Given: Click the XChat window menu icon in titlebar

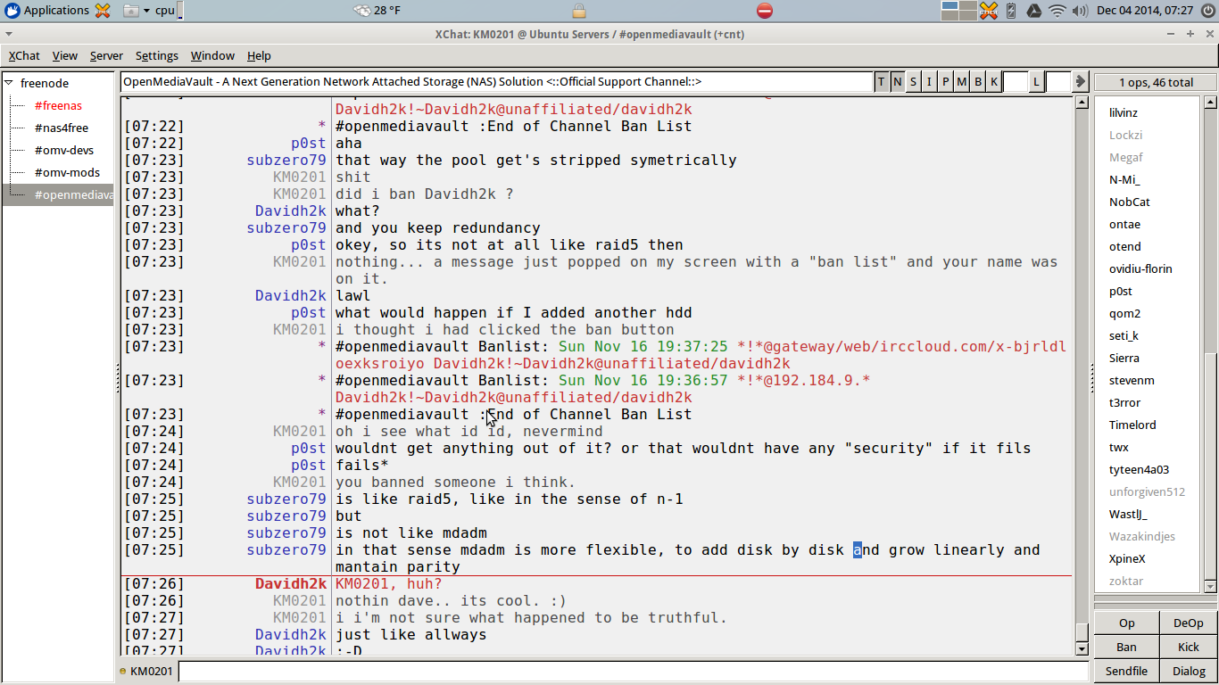Looking at the screenshot, I should pyautogui.click(x=8, y=34).
